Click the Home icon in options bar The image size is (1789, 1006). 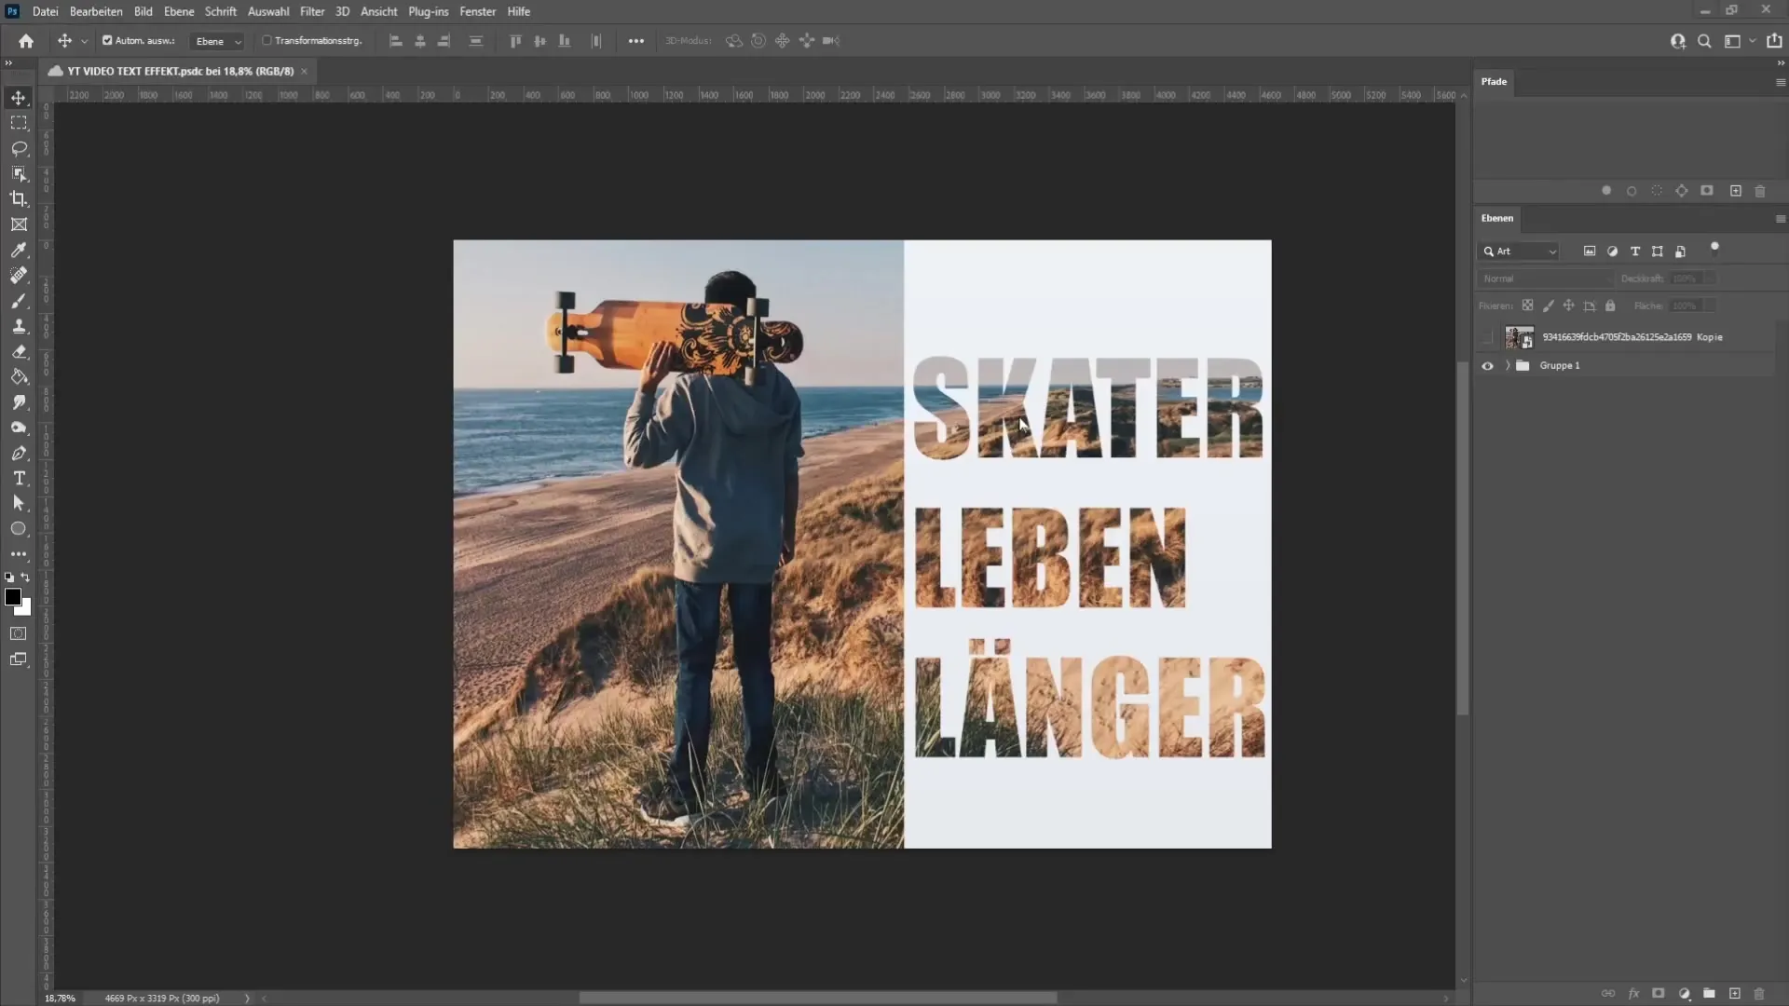[x=26, y=41]
